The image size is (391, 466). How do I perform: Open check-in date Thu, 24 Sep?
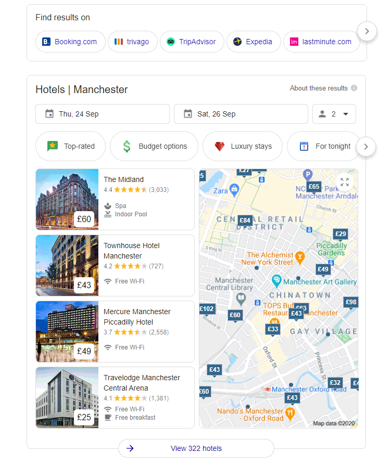[x=103, y=114]
